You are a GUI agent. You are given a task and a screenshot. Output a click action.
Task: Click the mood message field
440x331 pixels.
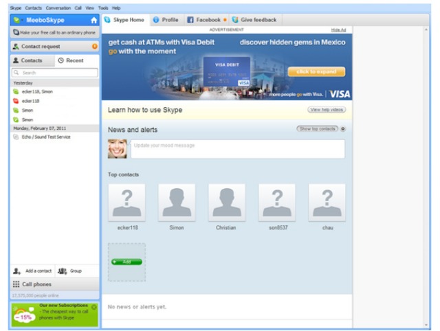pos(238,149)
